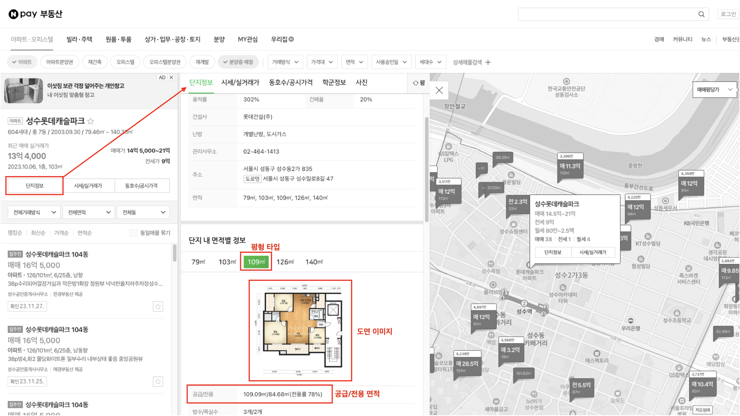The image size is (740, 416).
Task: Open the 거래방식 dropdown
Action: click(x=285, y=62)
